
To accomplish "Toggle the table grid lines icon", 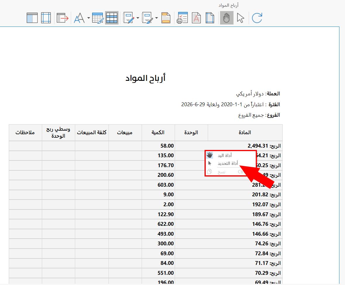I will click(x=112, y=18).
